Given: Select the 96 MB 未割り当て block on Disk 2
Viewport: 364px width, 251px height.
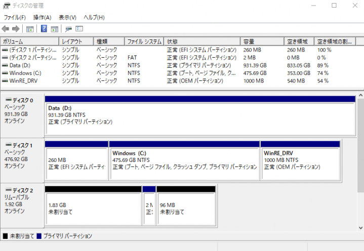Looking at the screenshot, I should tap(186, 206).
